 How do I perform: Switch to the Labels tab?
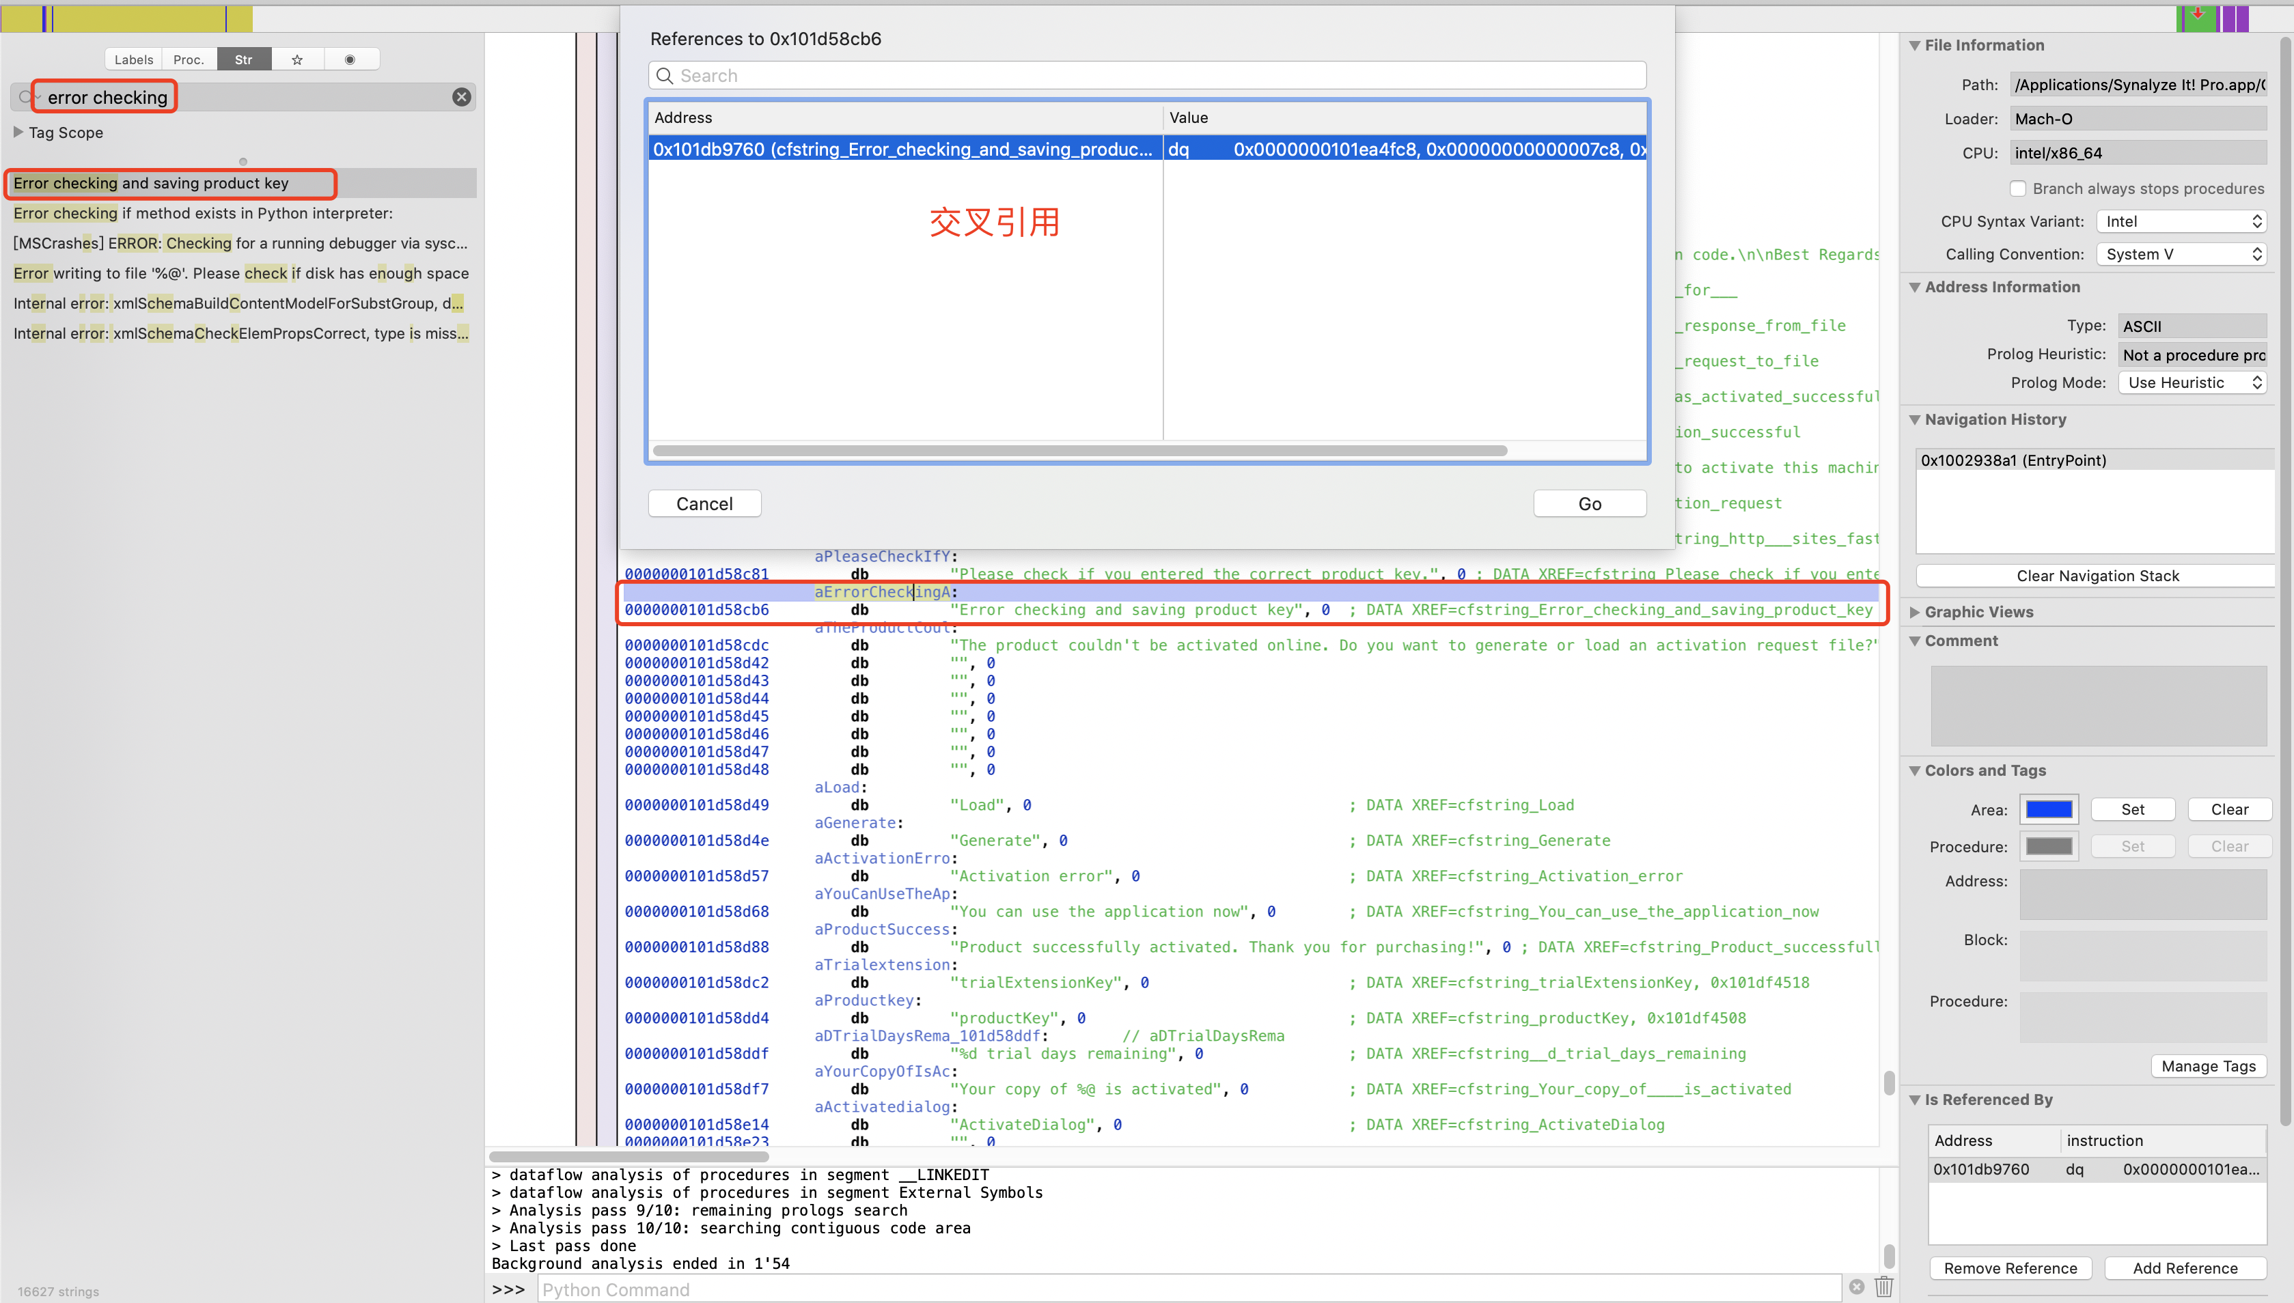pyautogui.click(x=133, y=59)
